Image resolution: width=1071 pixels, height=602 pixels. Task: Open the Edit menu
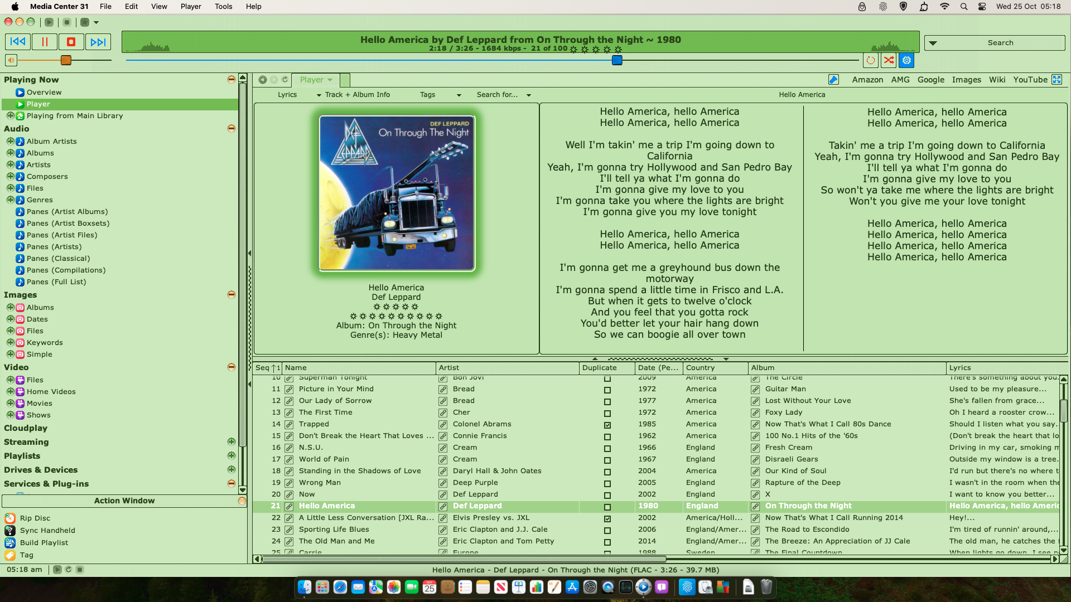click(132, 7)
